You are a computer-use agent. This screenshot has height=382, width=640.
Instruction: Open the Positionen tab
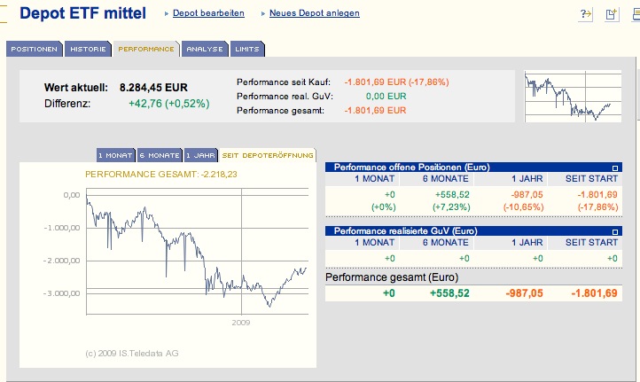(35, 49)
